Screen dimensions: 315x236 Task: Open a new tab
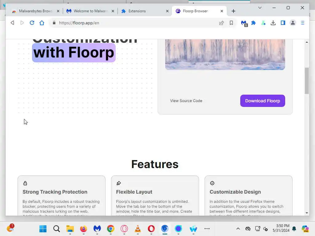click(x=233, y=11)
